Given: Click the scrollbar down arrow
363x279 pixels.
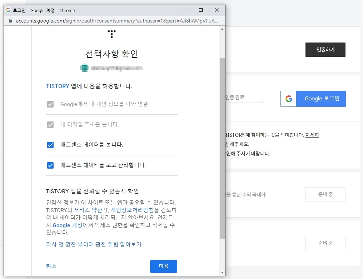Looking at the screenshot, I should [222, 273].
